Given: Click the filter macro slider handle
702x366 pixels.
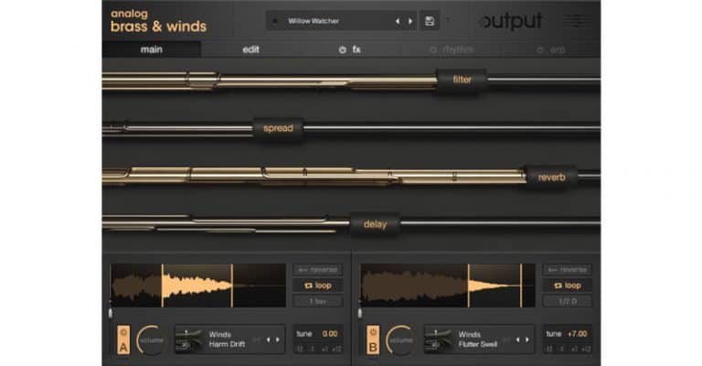Looking at the screenshot, I should [462, 81].
